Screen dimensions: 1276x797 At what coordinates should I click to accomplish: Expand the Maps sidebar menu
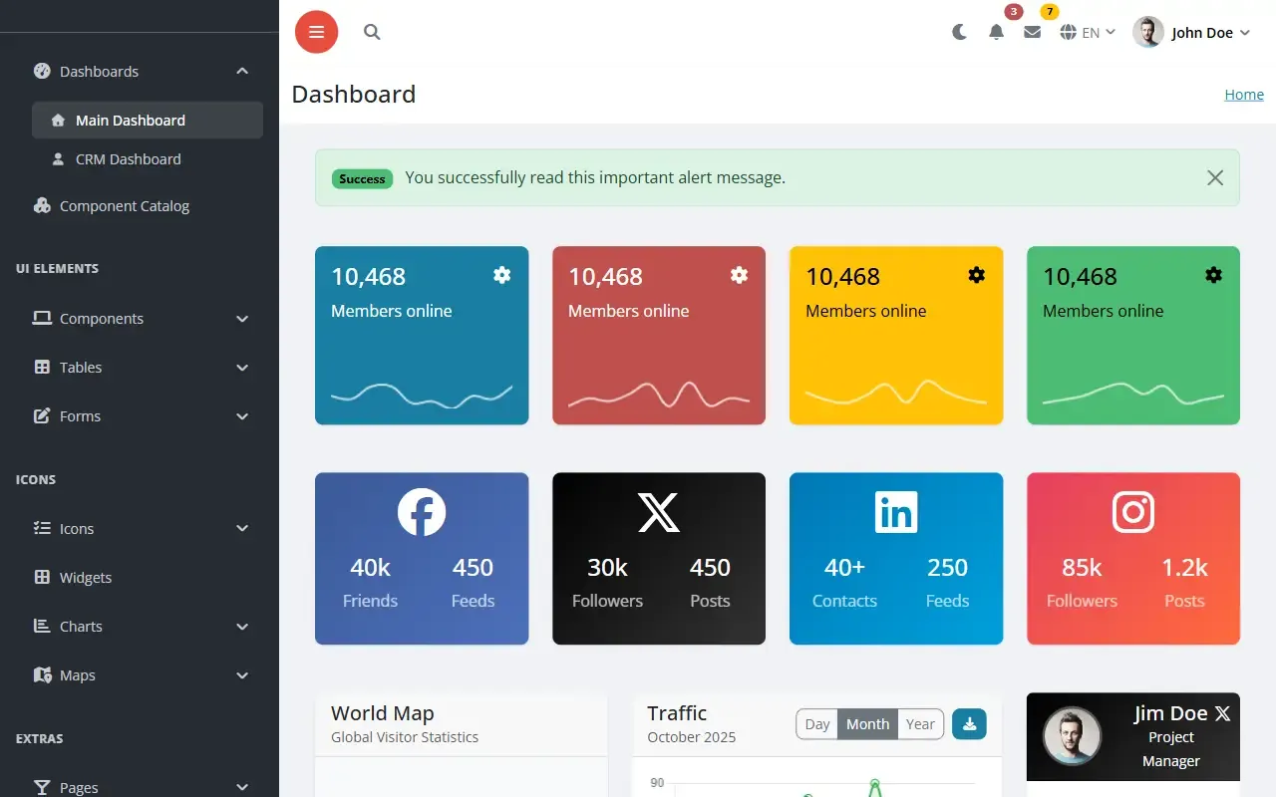point(140,675)
